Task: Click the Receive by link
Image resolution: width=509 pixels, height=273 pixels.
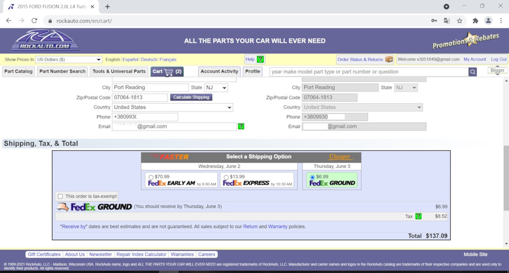Action: click(74, 226)
